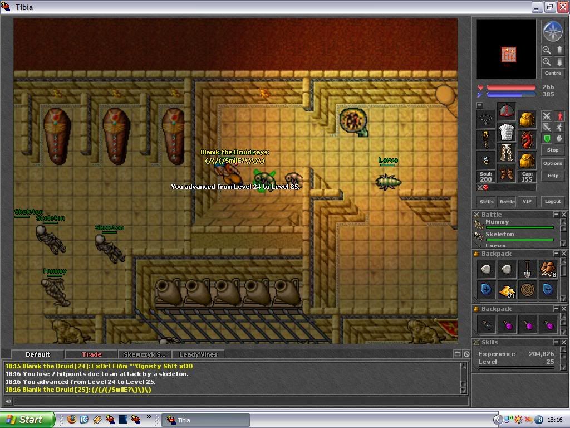Click the chain legs slot

tap(507, 153)
